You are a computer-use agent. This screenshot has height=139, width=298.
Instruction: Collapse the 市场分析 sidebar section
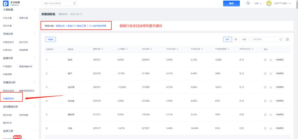coord(35,34)
